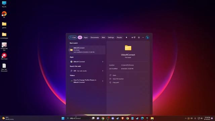Open the rocketleague folder on desktop

tap(4, 36)
